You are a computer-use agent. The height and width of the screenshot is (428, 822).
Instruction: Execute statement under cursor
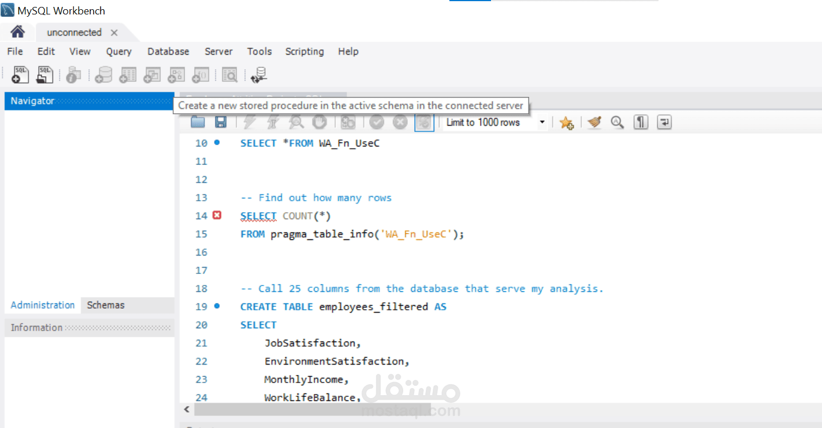point(273,122)
